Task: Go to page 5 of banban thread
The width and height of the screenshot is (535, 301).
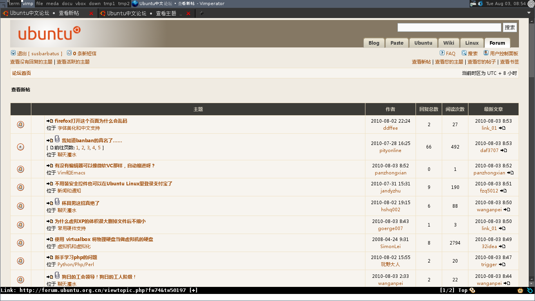Action: pos(99,148)
